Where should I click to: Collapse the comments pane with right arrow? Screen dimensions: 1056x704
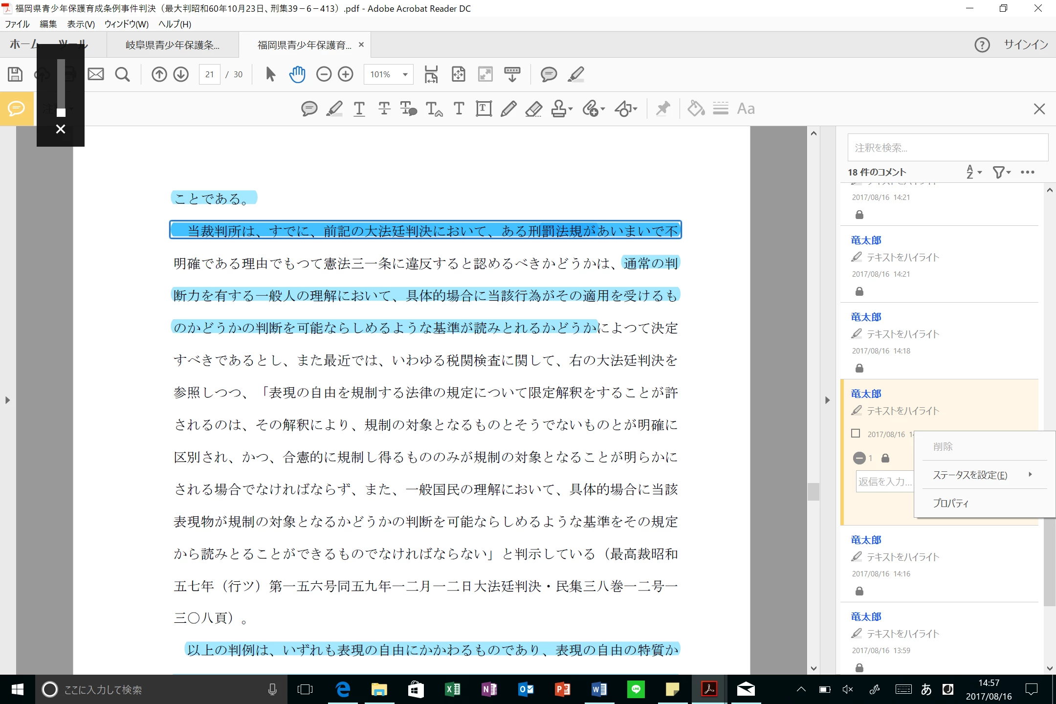point(827,400)
